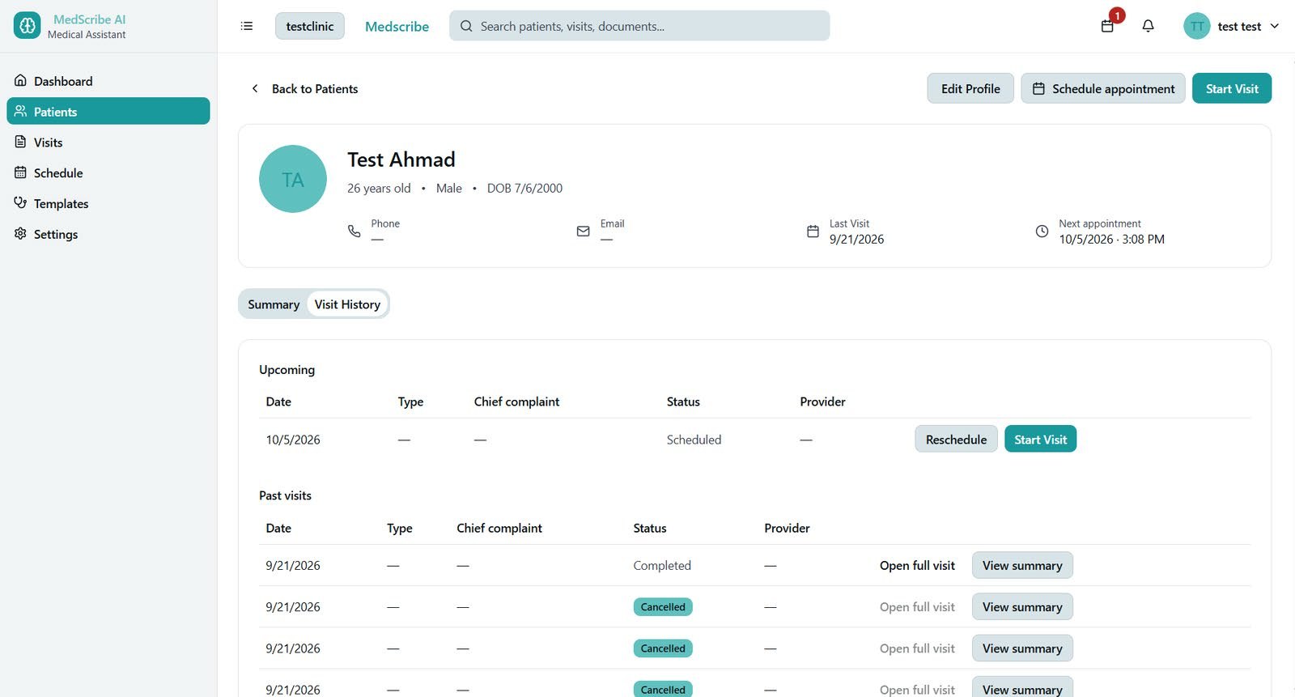Viewport: 1295px width, 697px height.
Task: Click the Completed status text
Action: 662,565
